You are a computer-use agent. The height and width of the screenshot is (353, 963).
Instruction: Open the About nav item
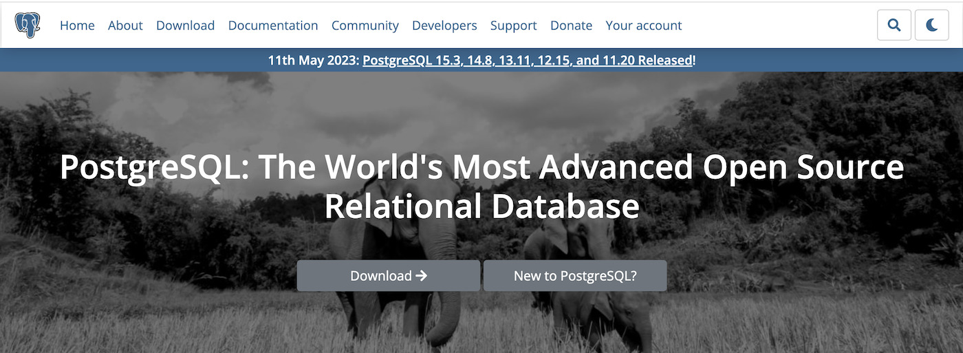125,25
